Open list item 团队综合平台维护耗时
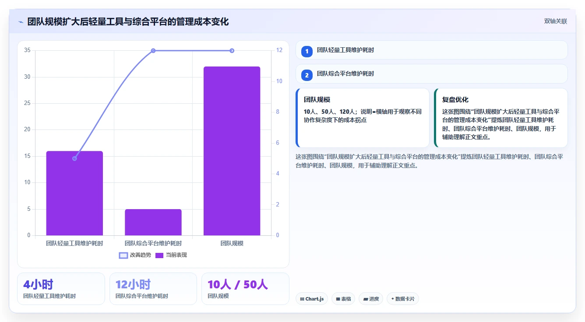Viewport: 585px width, 322px height. 432,73
